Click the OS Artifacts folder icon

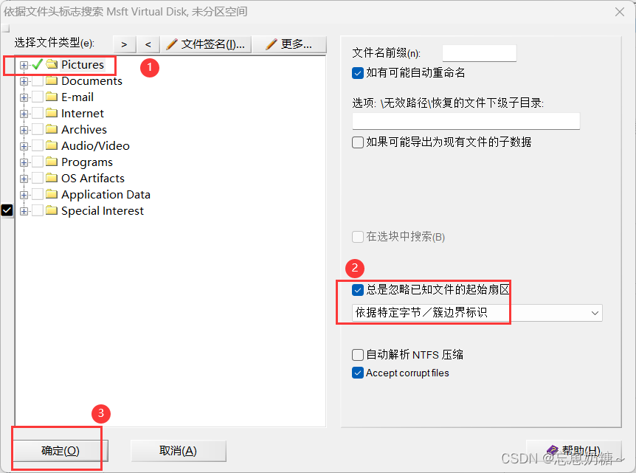tap(52, 178)
